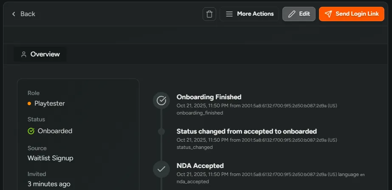Select the NDA Accepted event title

tap(200, 166)
